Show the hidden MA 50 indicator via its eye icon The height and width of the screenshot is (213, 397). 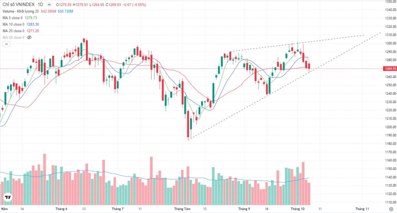point(29,37)
